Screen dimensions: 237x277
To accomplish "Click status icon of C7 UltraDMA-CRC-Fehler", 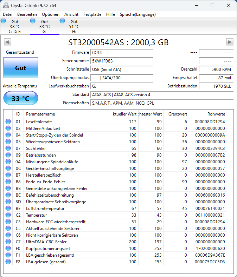I will coord(8,242).
